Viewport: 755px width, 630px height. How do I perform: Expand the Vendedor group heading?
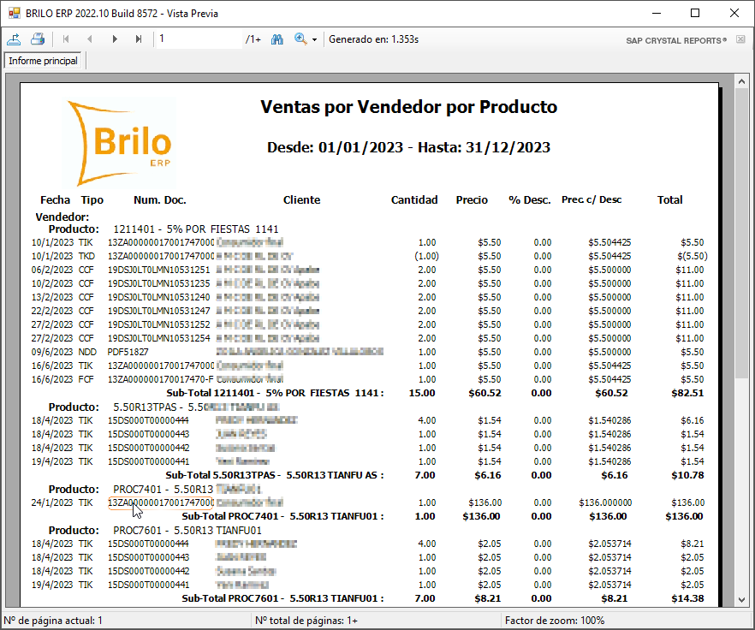(63, 217)
